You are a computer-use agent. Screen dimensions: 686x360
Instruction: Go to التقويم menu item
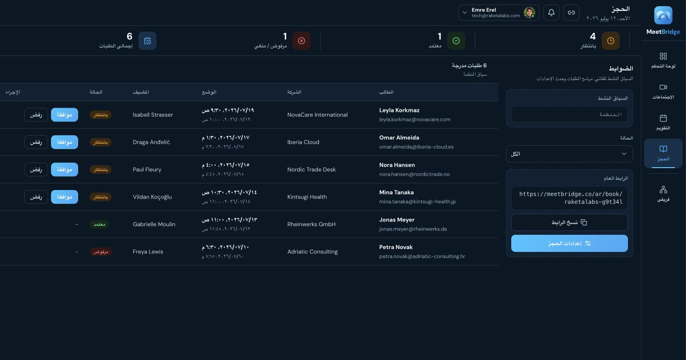click(663, 123)
